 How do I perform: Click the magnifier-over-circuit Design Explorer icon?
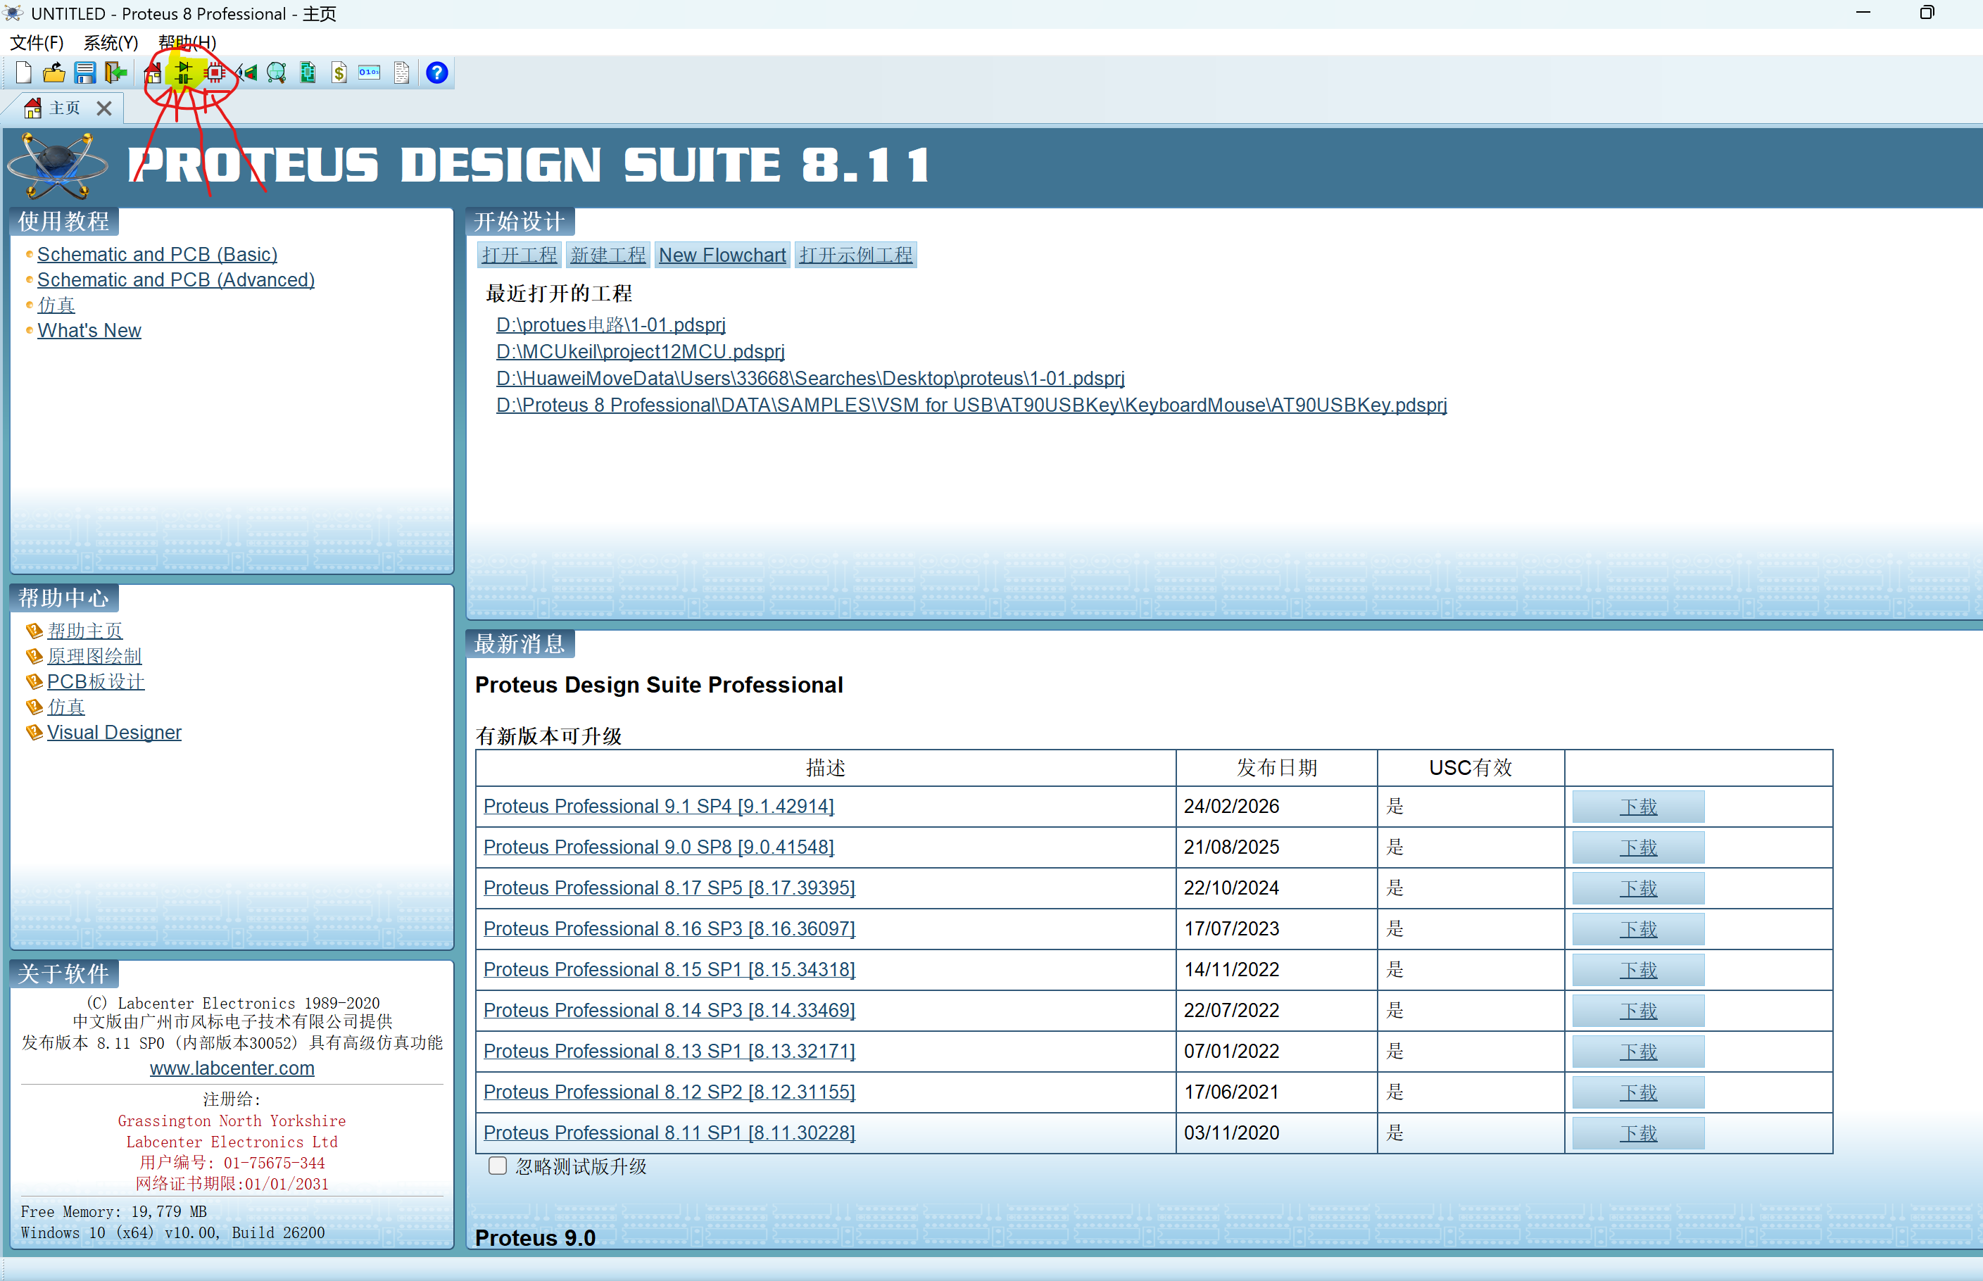click(x=277, y=73)
